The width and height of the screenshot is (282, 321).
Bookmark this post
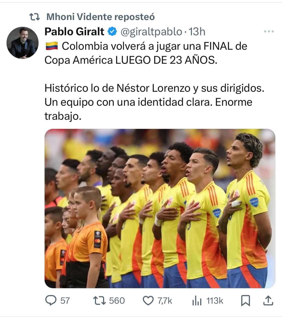tap(245, 300)
